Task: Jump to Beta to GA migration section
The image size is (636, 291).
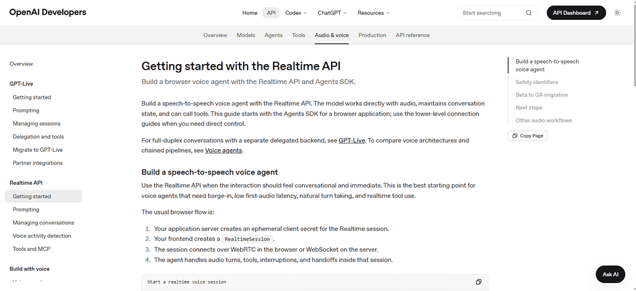Action: click(542, 95)
